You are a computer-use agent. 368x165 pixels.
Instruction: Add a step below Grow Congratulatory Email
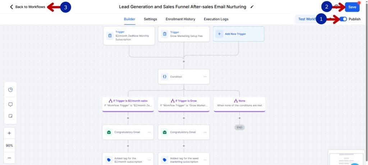tap(184, 146)
